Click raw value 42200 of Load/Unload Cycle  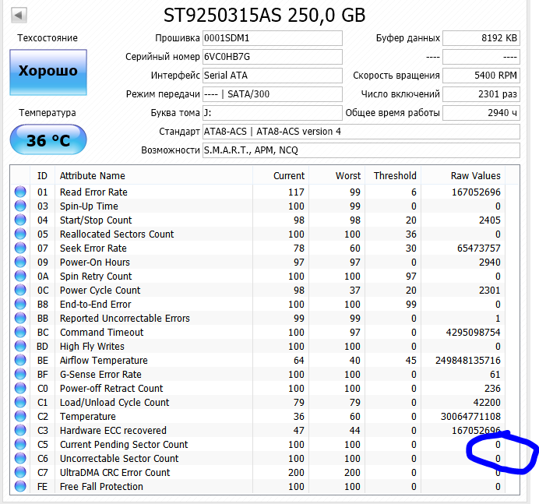pos(486,402)
